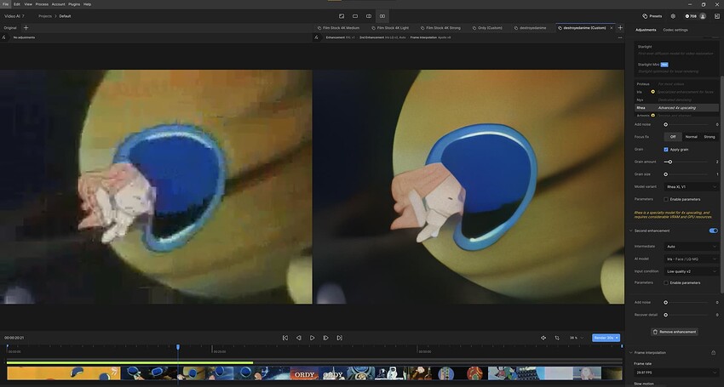
Task: Toggle the right sidebar panel icon
Action: point(716,16)
